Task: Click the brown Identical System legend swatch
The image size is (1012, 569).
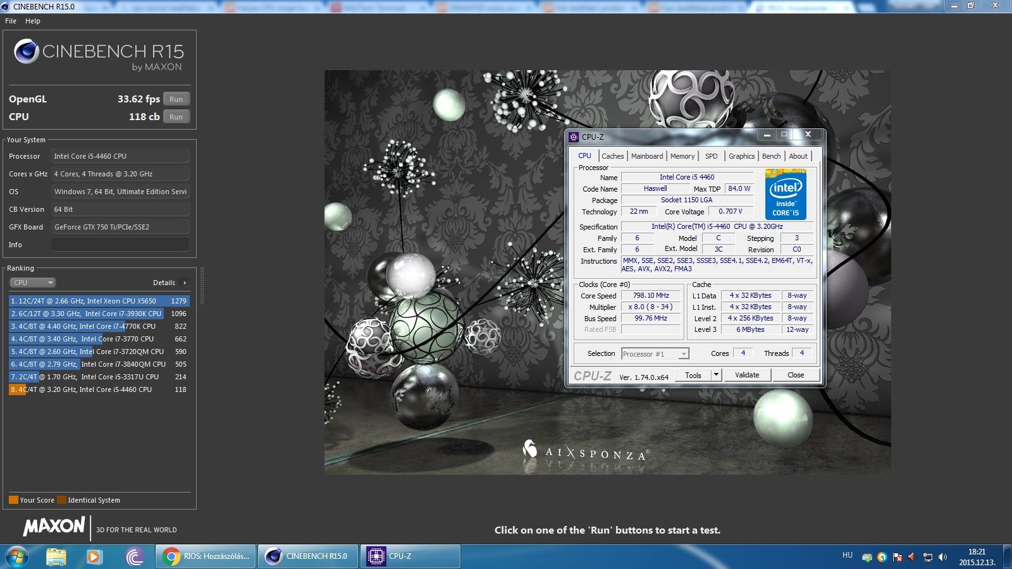Action: click(x=61, y=500)
